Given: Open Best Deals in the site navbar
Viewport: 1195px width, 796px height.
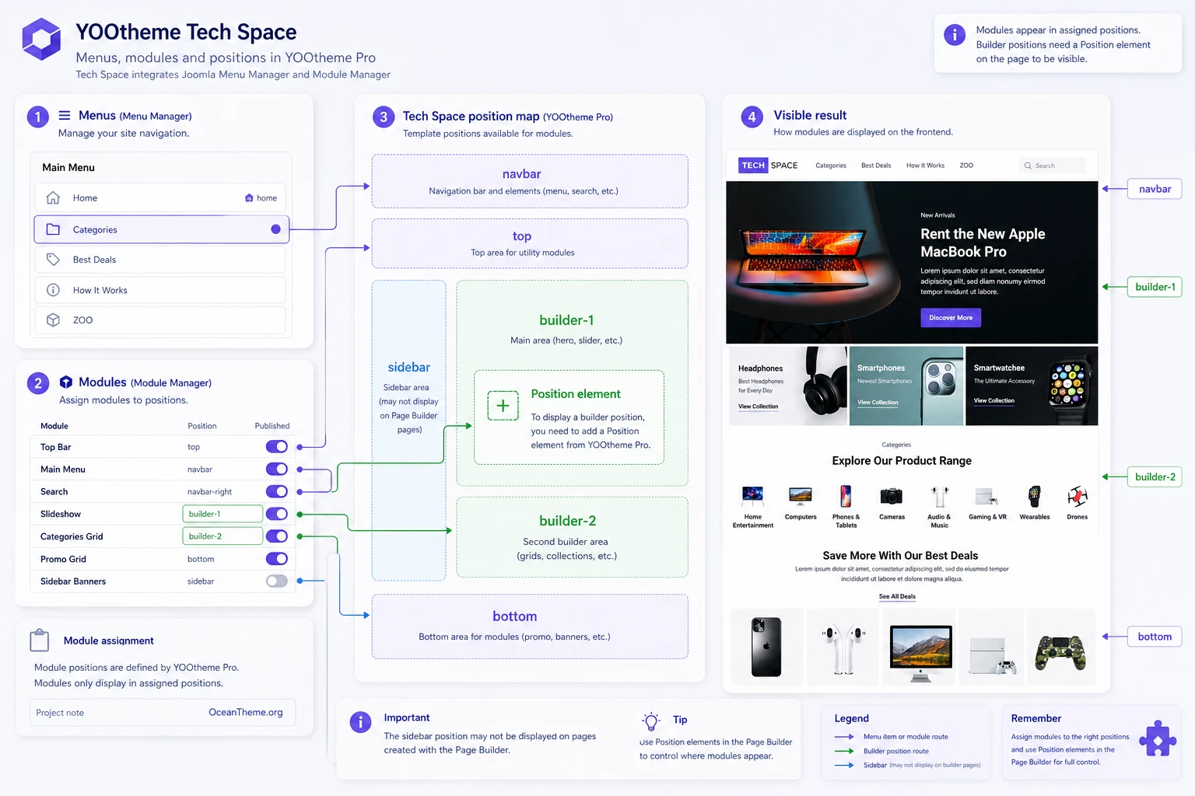Looking at the screenshot, I should coord(876,166).
